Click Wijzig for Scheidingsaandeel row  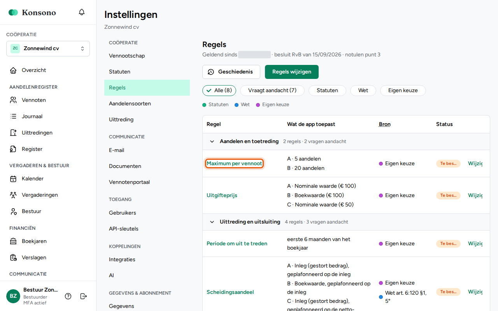point(475,292)
